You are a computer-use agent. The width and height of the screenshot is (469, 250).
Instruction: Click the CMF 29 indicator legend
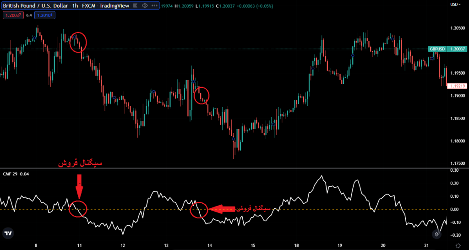(x=16, y=174)
